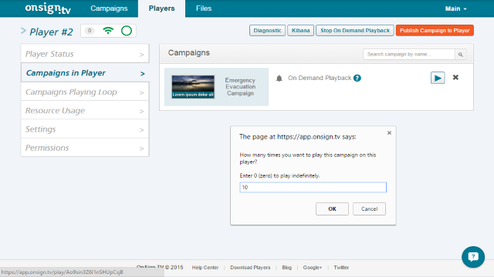
Task: Open the Diagnostic page
Action: [x=267, y=31]
